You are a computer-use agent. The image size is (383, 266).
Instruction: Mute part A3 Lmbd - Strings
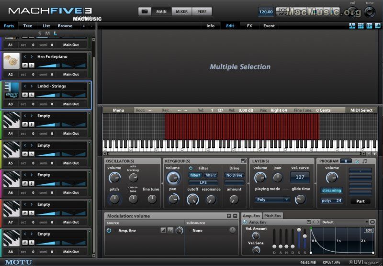(25, 95)
